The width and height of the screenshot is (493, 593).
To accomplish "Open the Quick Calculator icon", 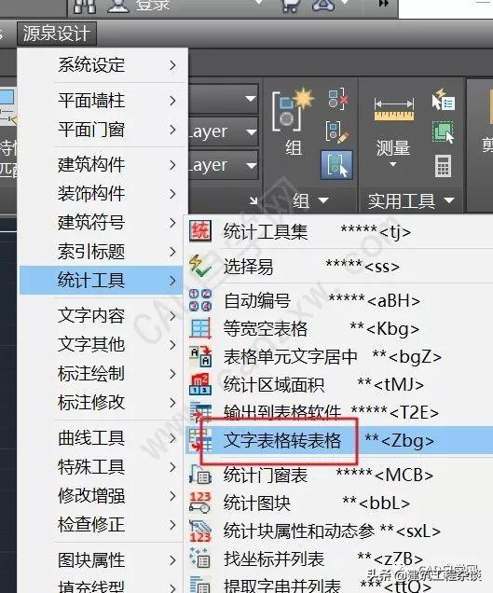I will (x=443, y=166).
